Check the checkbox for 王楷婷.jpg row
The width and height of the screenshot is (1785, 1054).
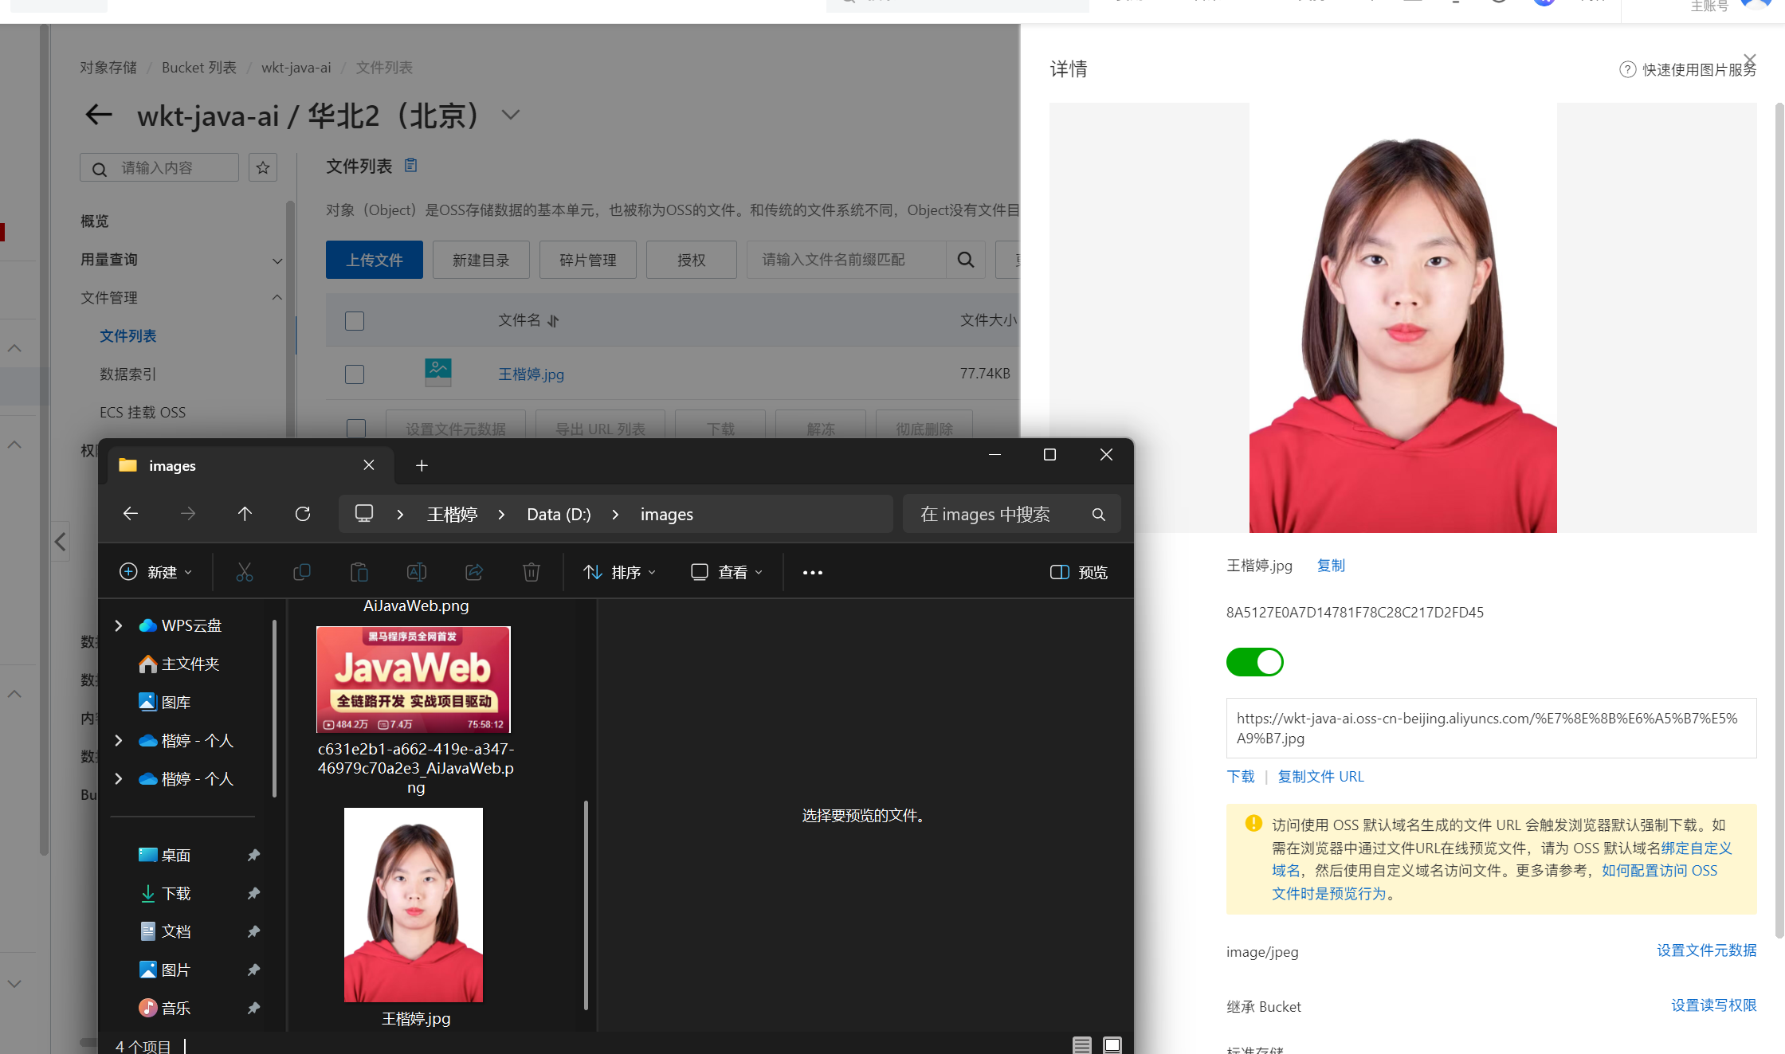(x=355, y=374)
